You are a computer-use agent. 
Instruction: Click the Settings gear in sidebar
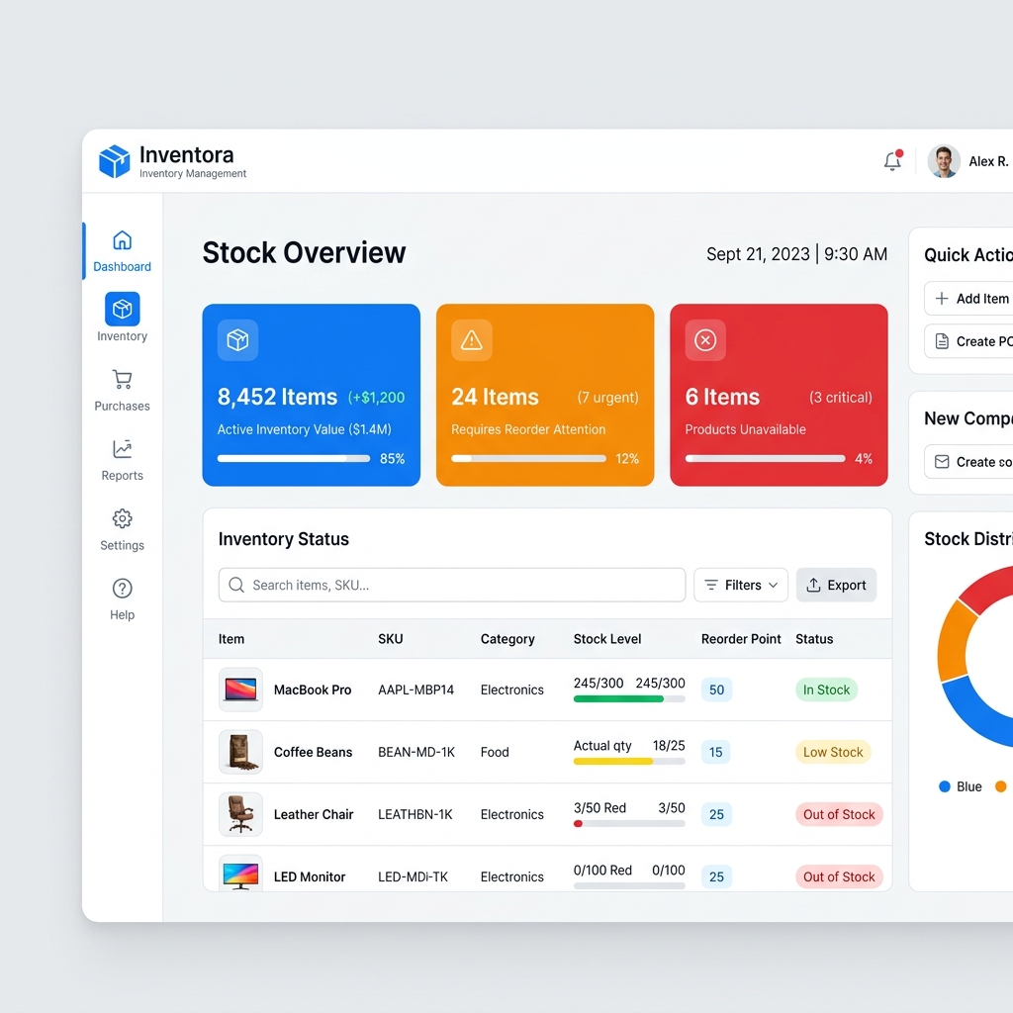(x=122, y=518)
